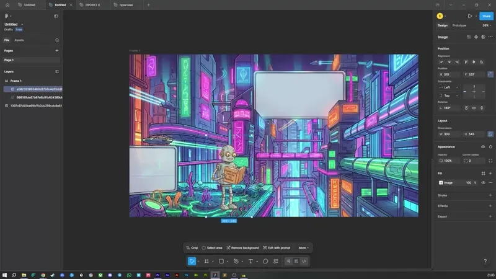
Task: Select the Rectangle shape tool
Action: pos(221,261)
